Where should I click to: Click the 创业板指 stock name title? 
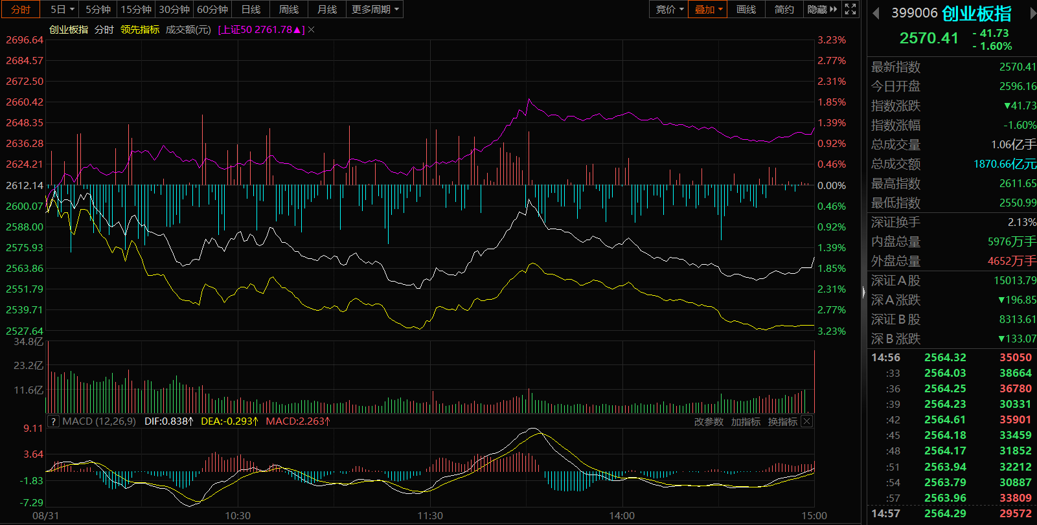(976, 13)
